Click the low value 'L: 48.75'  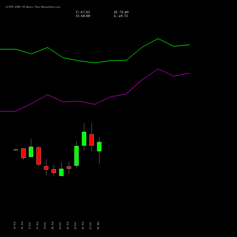click(x=121, y=16)
